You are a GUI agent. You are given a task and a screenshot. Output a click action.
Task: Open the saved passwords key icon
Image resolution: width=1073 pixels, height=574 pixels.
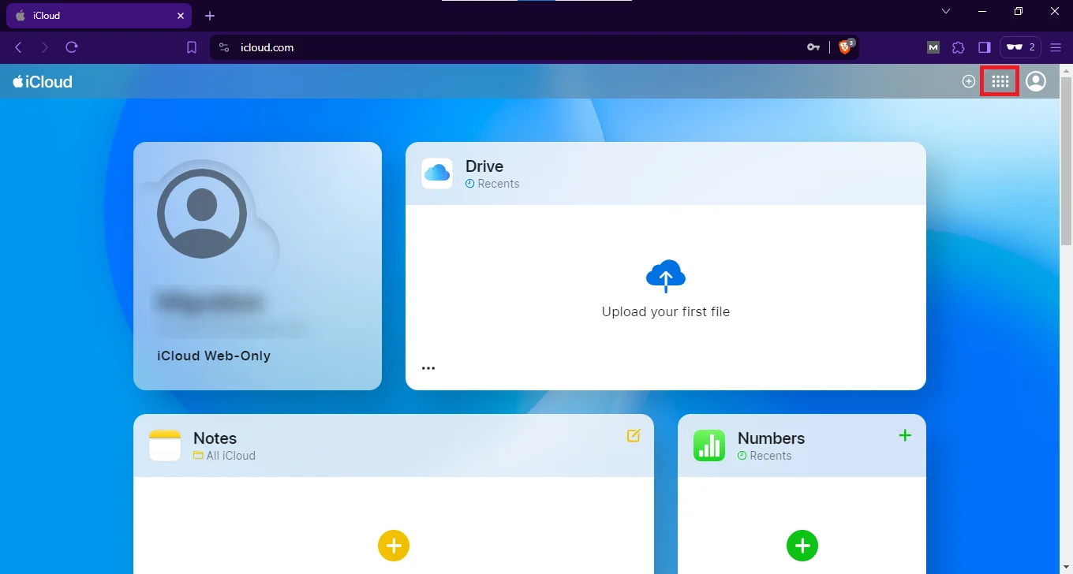click(813, 47)
